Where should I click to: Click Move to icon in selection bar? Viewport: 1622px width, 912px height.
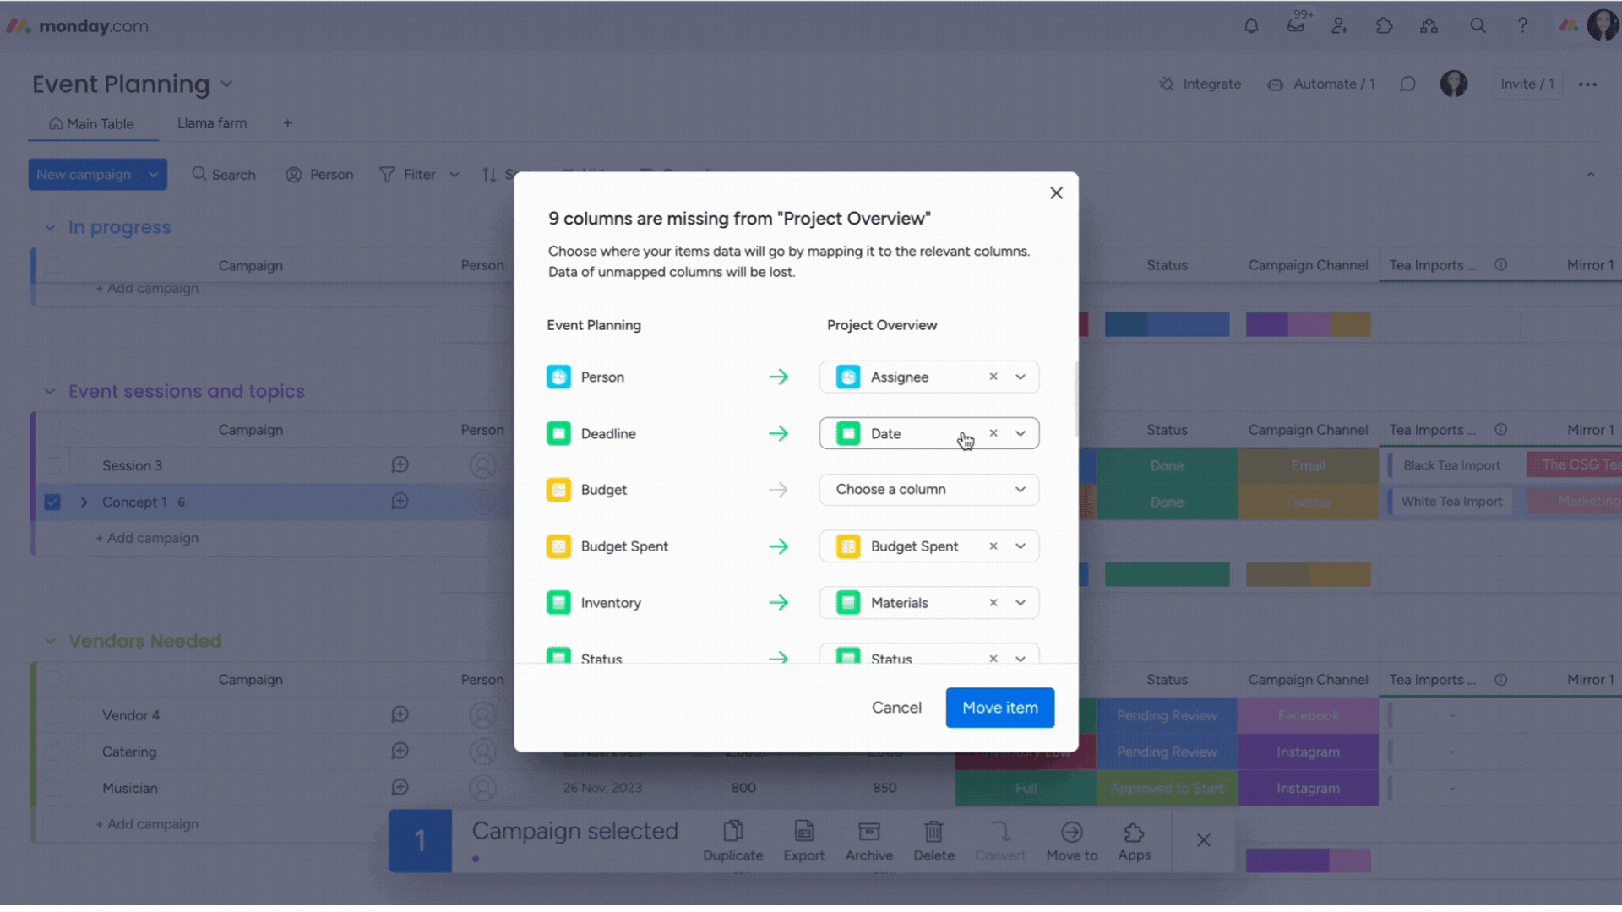click(x=1072, y=841)
